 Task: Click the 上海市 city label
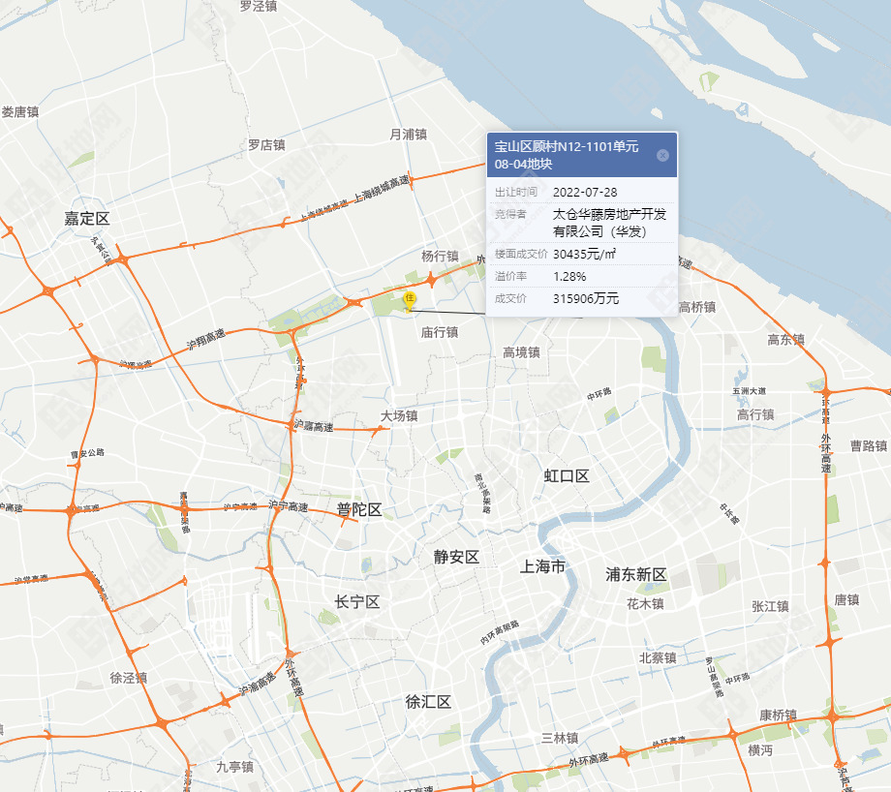click(x=542, y=566)
